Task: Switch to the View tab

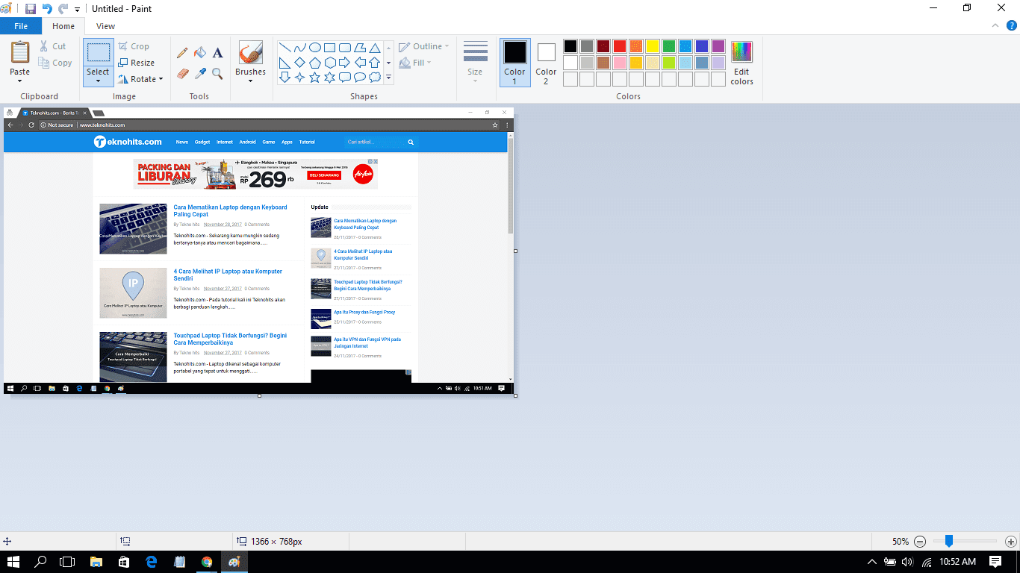Action: coord(105,25)
